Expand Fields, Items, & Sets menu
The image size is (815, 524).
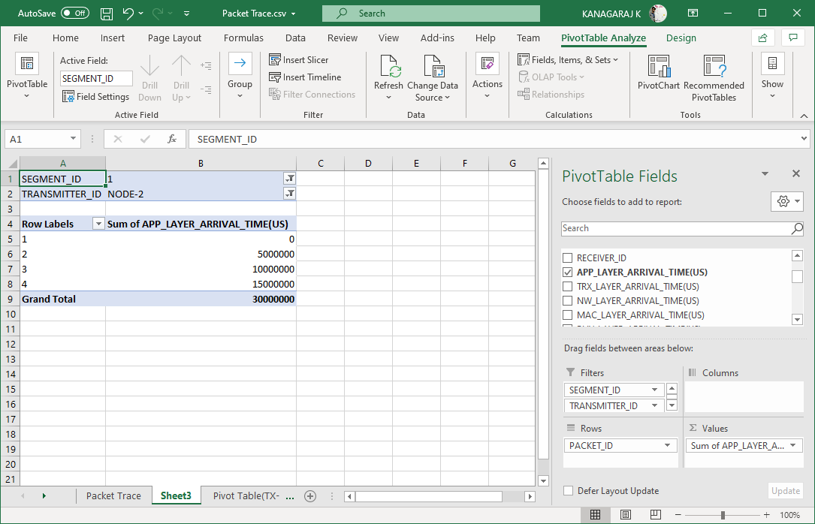tap(568, 60)
